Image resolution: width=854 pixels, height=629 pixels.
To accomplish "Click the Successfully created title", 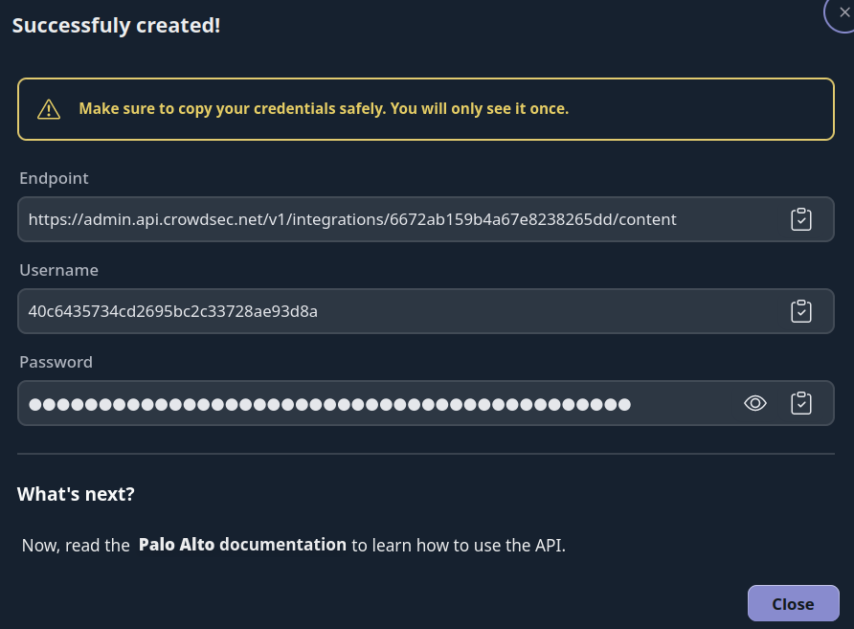I will coord(115,25).
